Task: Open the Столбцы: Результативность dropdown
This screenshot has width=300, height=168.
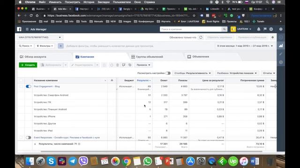Action: click(193, 73)
